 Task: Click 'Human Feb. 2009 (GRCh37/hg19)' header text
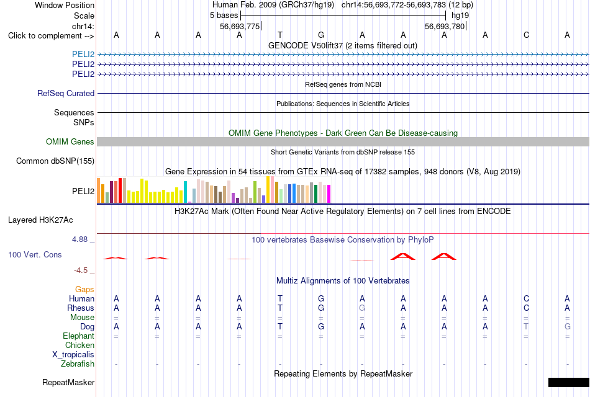pyautogui.click(x=273, y=5)
